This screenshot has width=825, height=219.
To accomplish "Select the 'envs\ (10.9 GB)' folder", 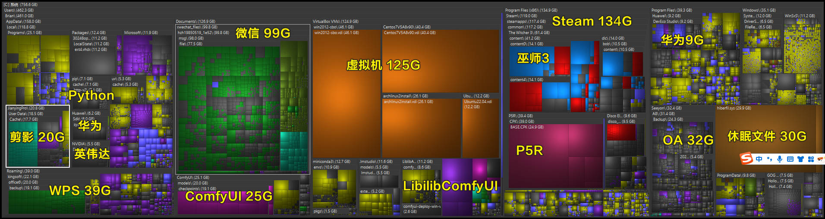I will coord(326,167).
